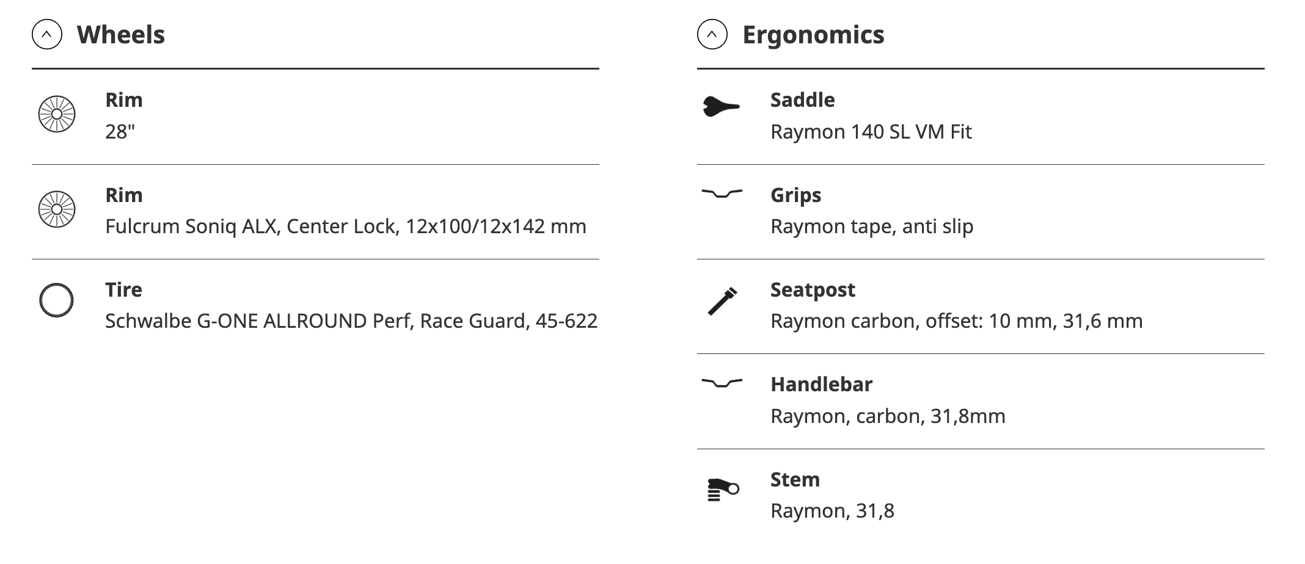Click the Ergonomics section heading

813,35
